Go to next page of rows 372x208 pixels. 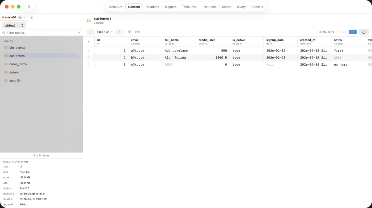point(119,32)
